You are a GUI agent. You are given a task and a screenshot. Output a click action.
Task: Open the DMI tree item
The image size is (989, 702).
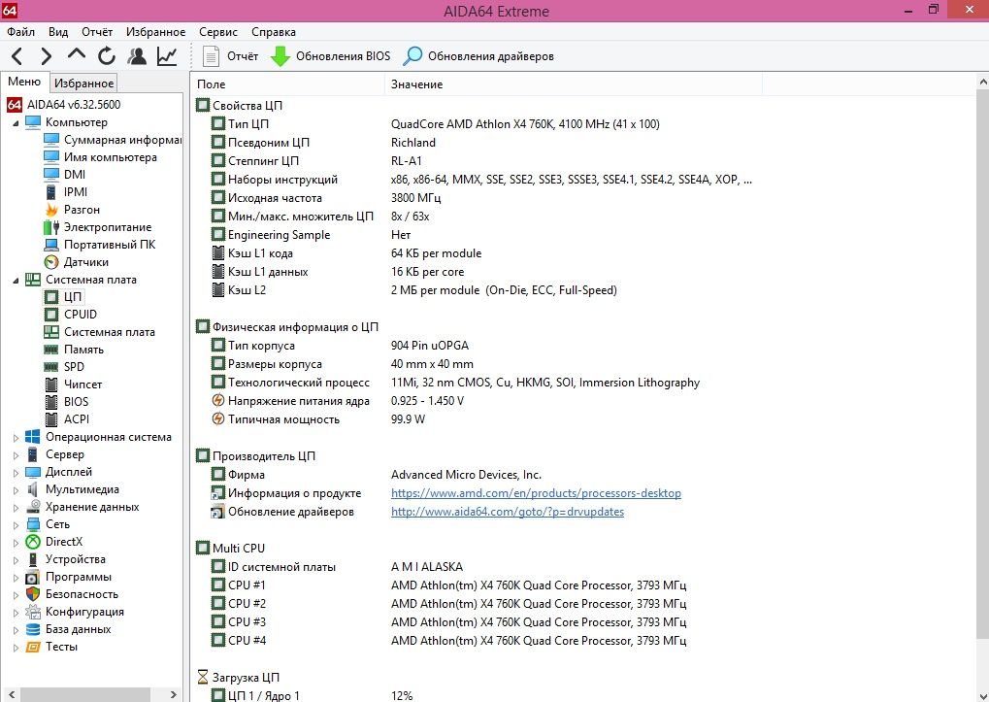pos(75,175)
